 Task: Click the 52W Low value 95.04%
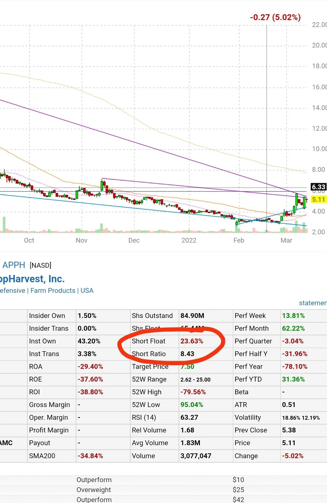pos(192,405)
